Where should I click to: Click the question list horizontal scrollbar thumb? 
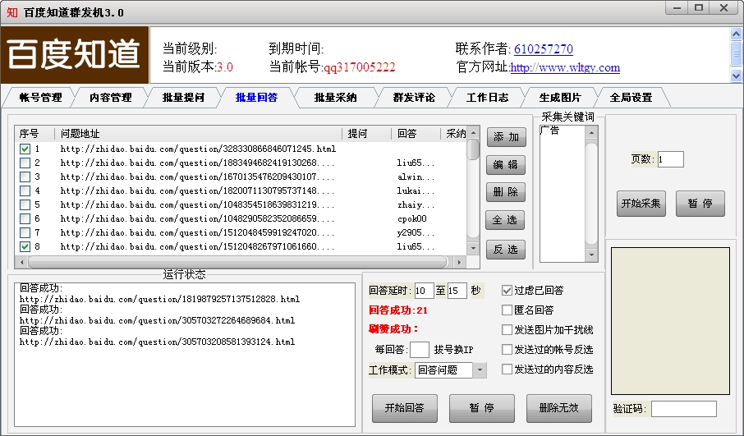tap(237, 262)
